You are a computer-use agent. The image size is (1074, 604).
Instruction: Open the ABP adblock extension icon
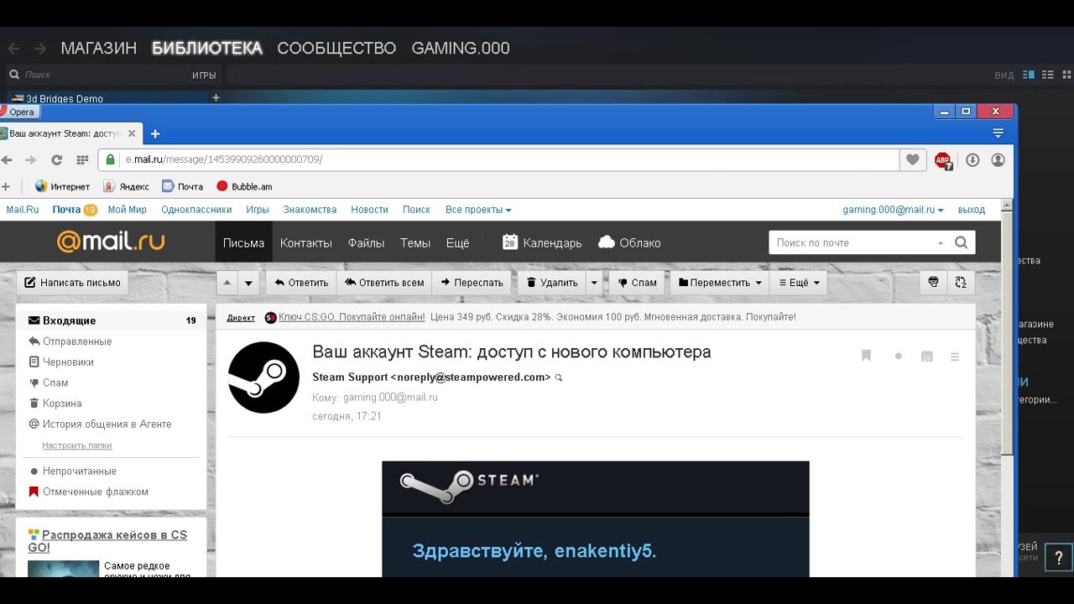943,160
